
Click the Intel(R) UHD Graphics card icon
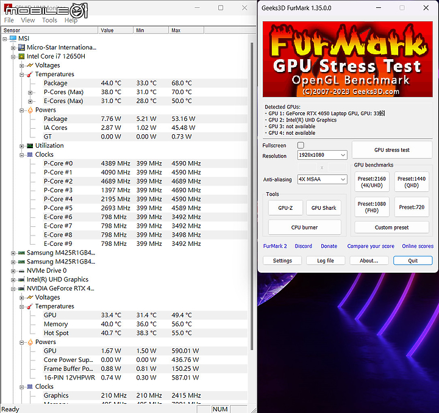pyautogui.click(x=21, y=279)
